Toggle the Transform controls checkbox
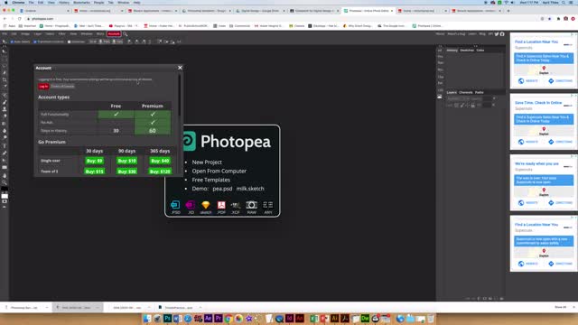The width and height of the screenshot is (578, 325). 35,42
